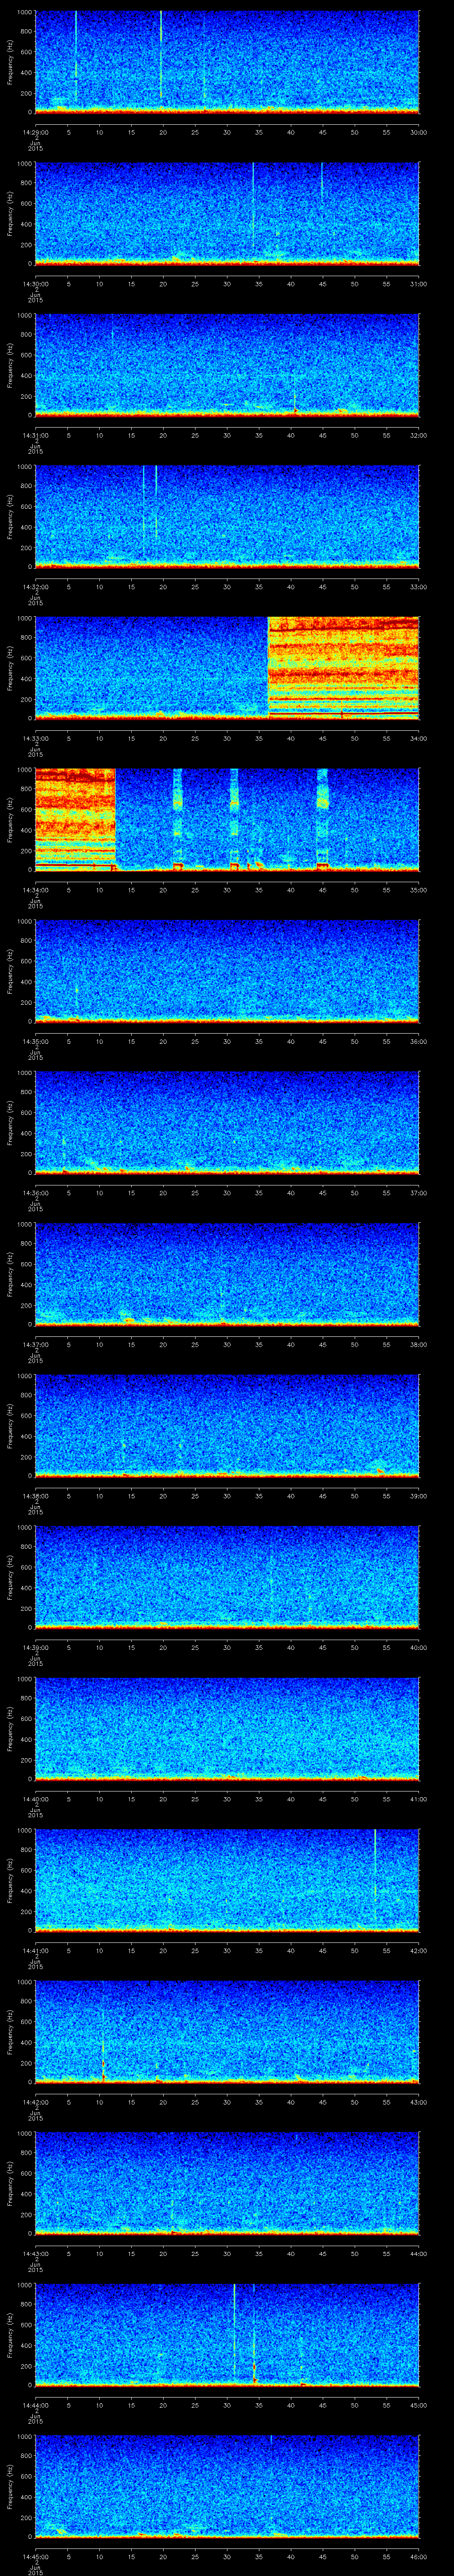The height and width of the screenshot is (2576, 454).
Task: Click the '14:39:00' time label
Action: coord(35,1647)
